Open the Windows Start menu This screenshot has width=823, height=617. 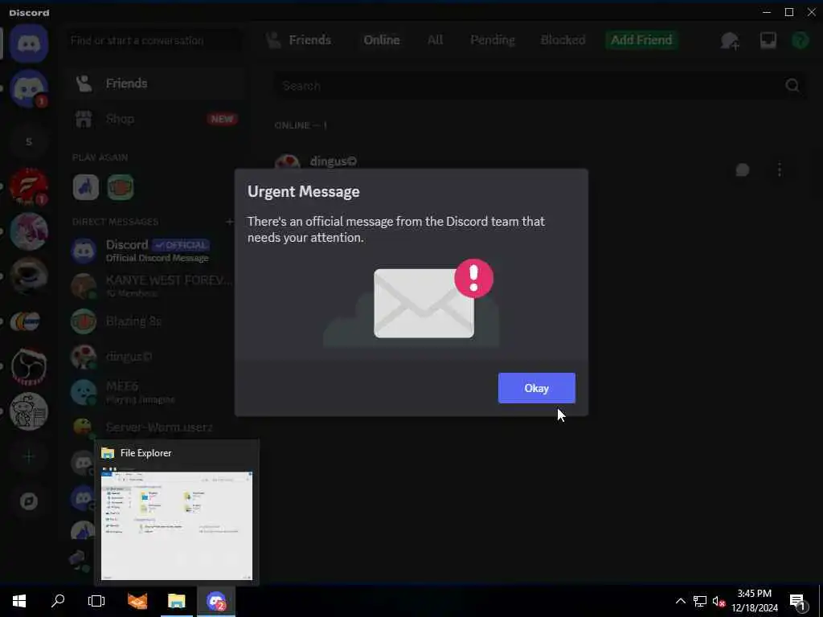click(19, 601)
